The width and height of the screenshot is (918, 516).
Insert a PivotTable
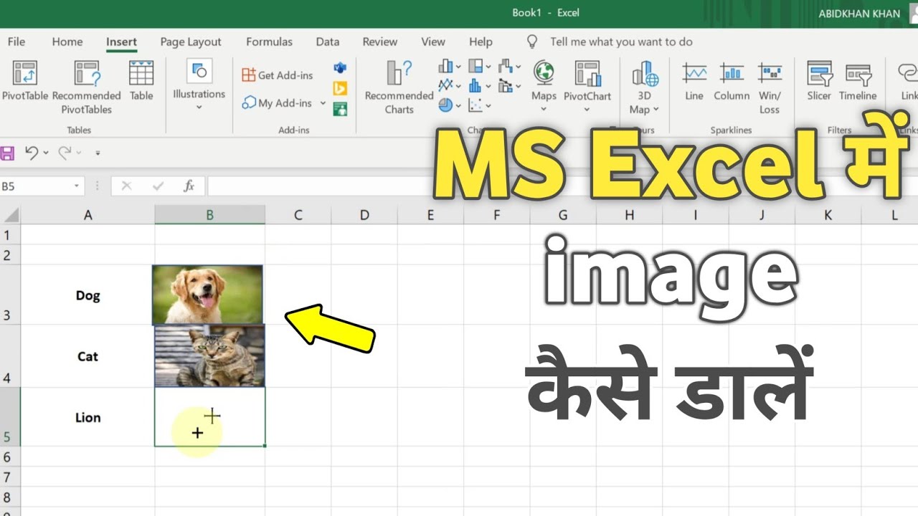point(25,81)
